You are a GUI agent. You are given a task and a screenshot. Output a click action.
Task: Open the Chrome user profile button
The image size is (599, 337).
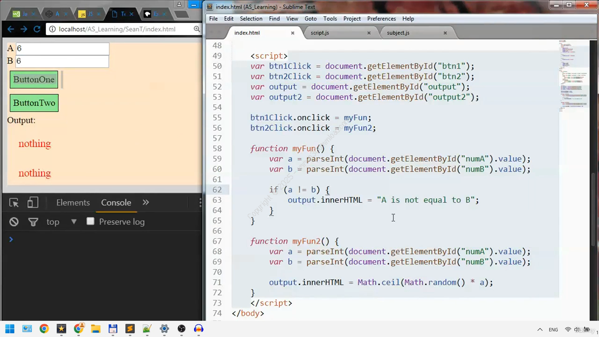click(x=179, y=4)
